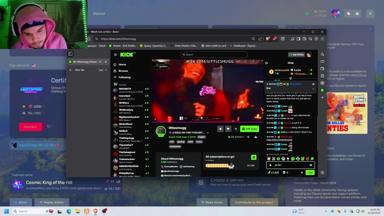Open the GrannyMuslim X link
Screen dimensions: 384x216
click(x=169, y=166)
